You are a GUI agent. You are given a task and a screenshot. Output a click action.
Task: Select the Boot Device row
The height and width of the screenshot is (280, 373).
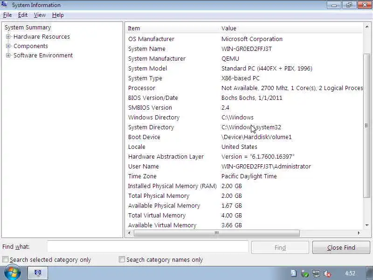pos(244,137)
